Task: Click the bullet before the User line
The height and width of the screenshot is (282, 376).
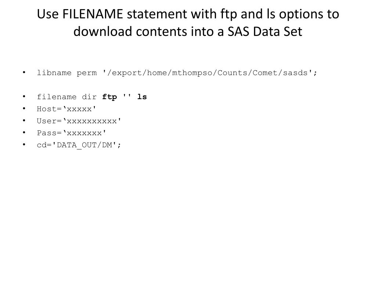Action: [24, 120]
